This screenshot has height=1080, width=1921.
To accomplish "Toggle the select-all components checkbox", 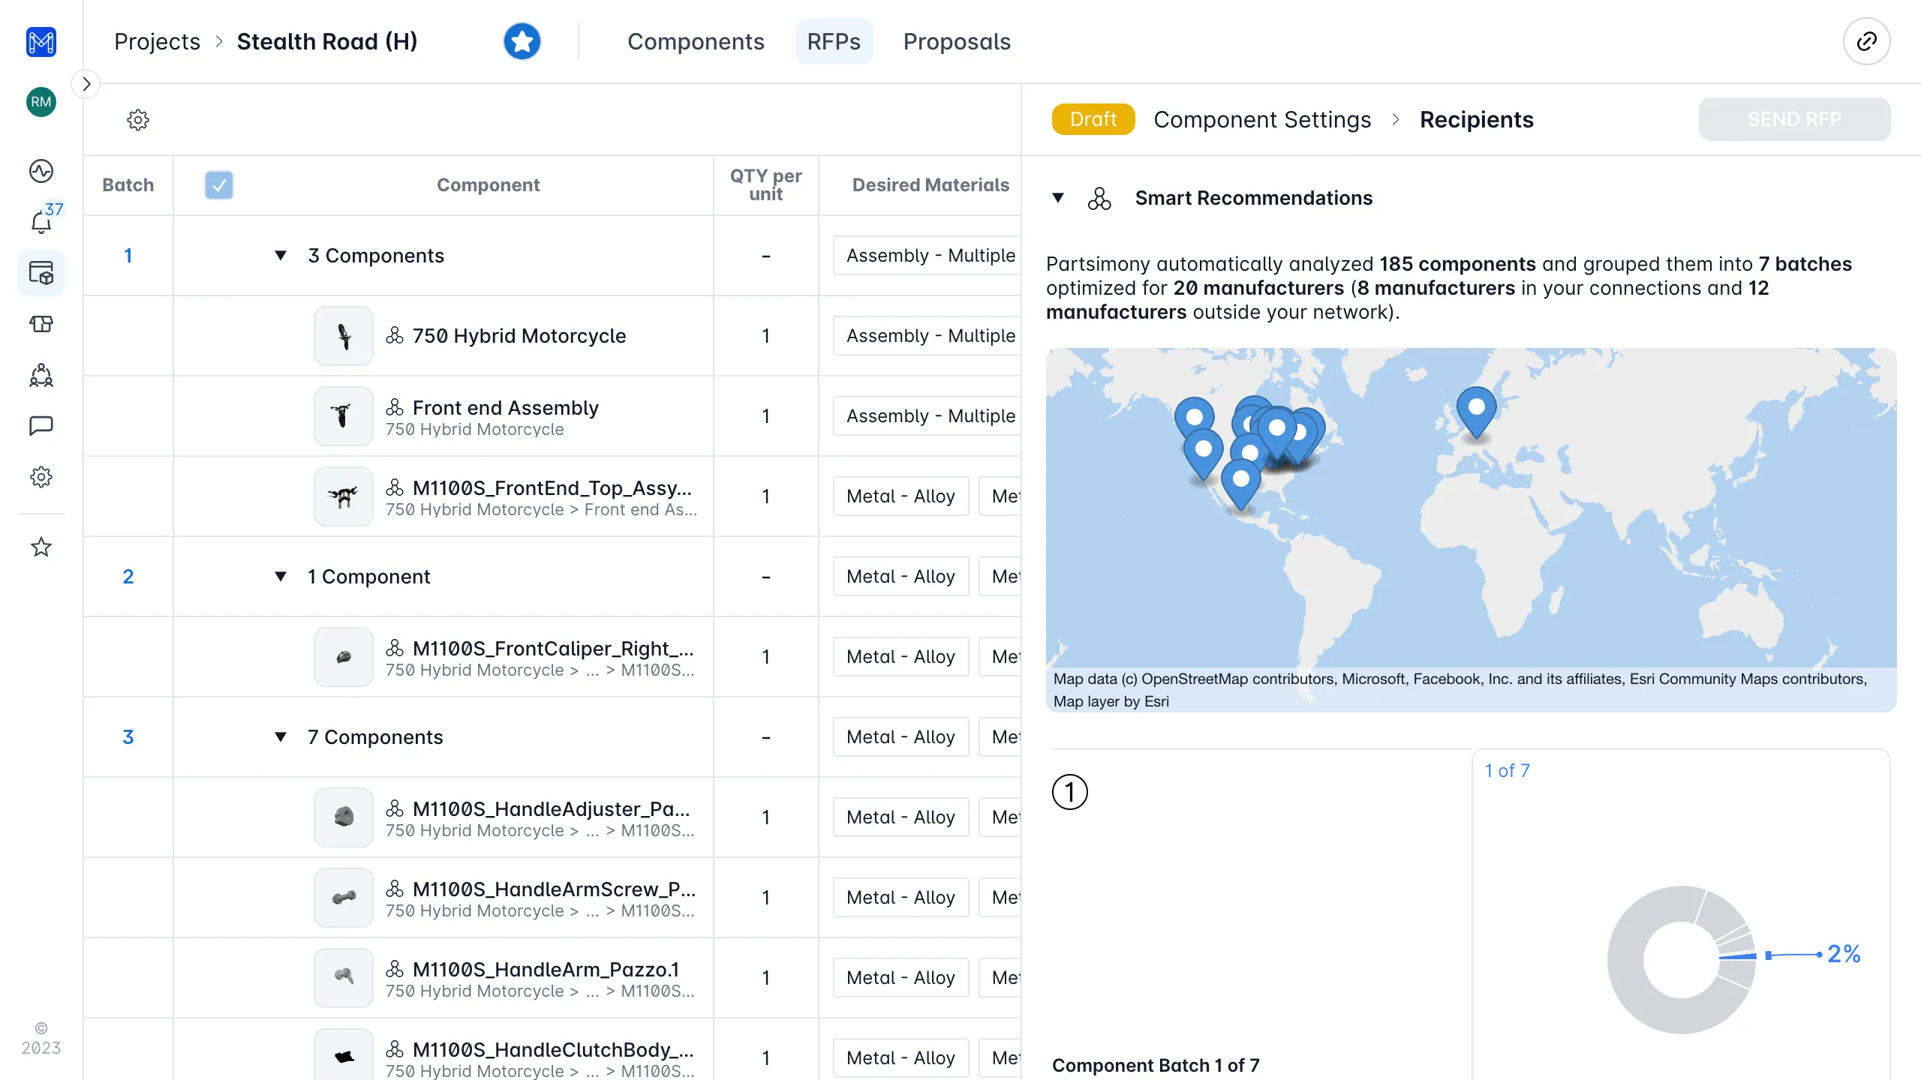I will [x=219, y=184].
